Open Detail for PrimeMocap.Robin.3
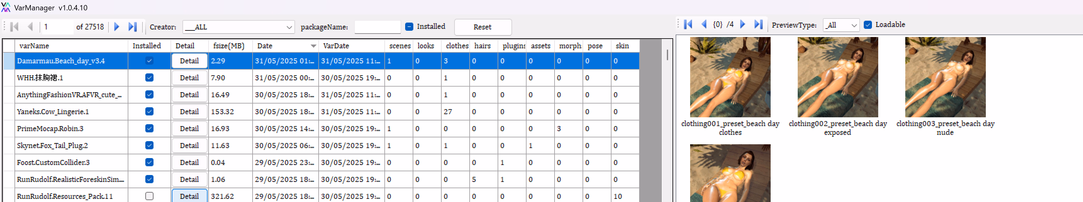The width and height of the screenshot is (1083, 202). pos(189,129)
